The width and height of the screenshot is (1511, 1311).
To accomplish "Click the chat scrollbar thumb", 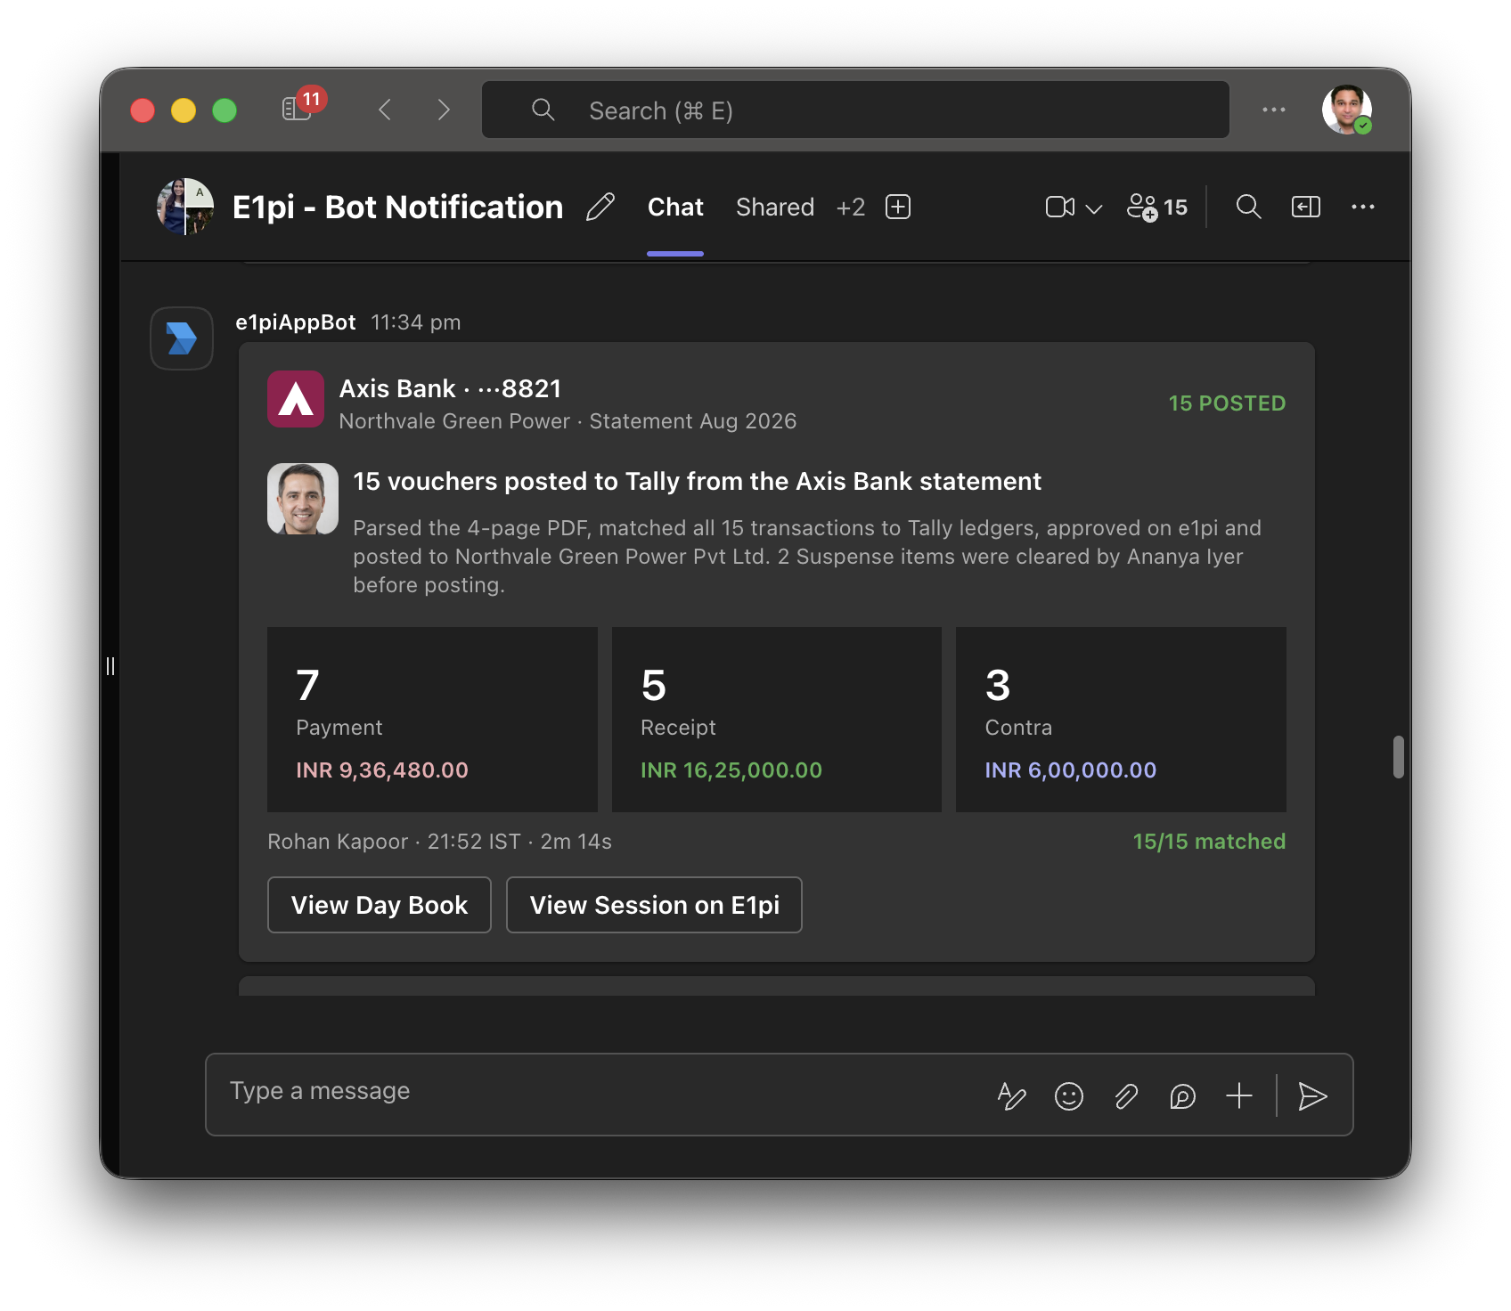I will pos(1399,757).
